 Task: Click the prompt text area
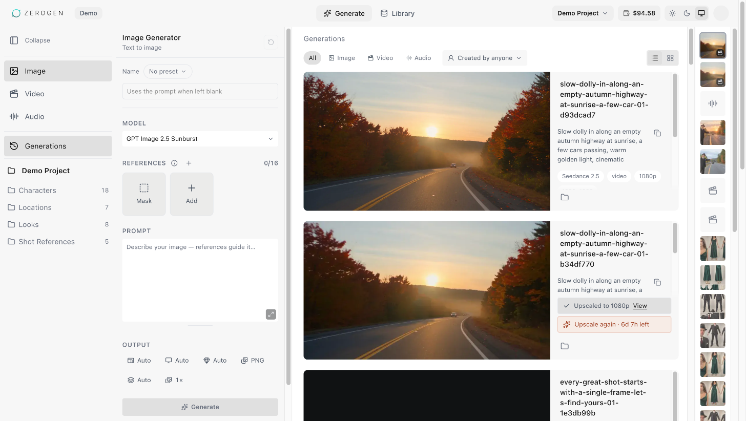(x=200, y=280)
